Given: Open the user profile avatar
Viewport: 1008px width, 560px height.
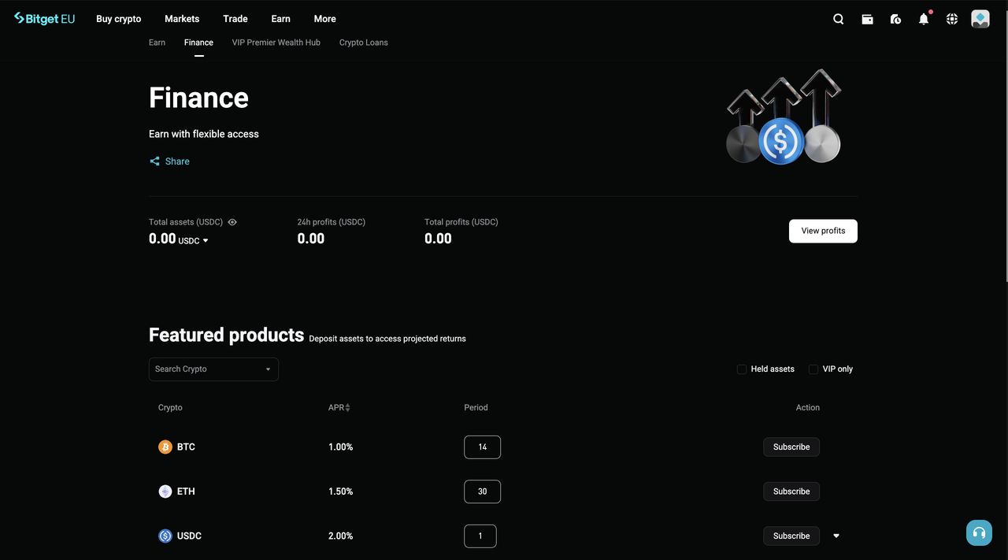Looking at the screenshot, I should point(980,19).
